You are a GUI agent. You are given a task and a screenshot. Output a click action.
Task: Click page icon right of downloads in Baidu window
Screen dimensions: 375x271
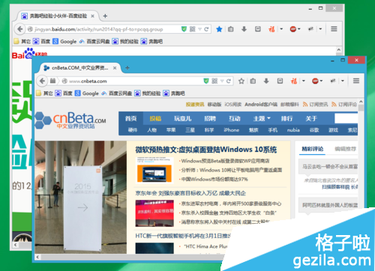258,29
